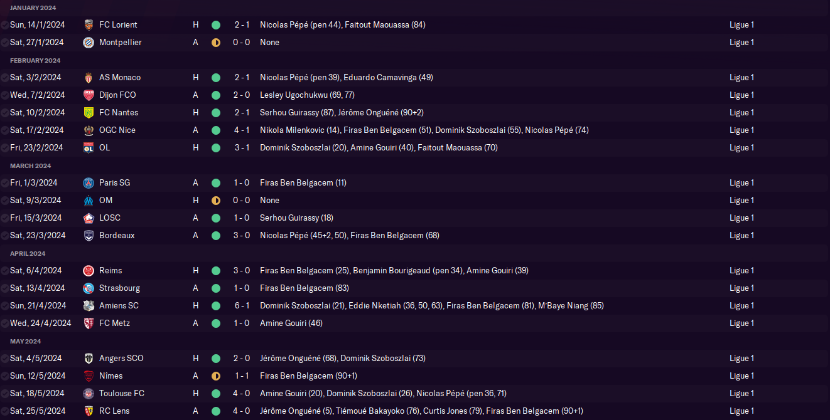
Task: Toggle the tick beside the 14/1/2024 fixture
Action: 5,25
